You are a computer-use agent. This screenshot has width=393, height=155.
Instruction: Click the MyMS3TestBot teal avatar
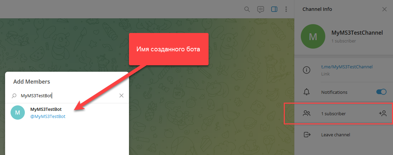tap(18, 113)
